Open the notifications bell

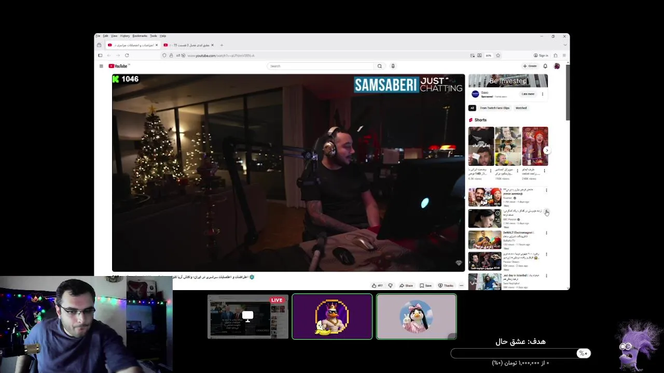pos(545,66)
